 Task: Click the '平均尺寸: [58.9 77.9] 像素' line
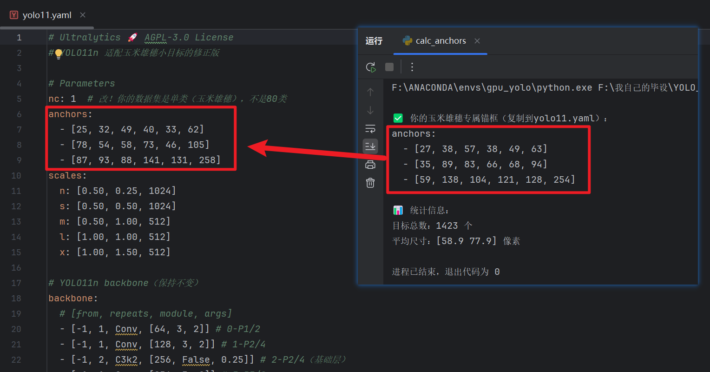pos(456,241)
